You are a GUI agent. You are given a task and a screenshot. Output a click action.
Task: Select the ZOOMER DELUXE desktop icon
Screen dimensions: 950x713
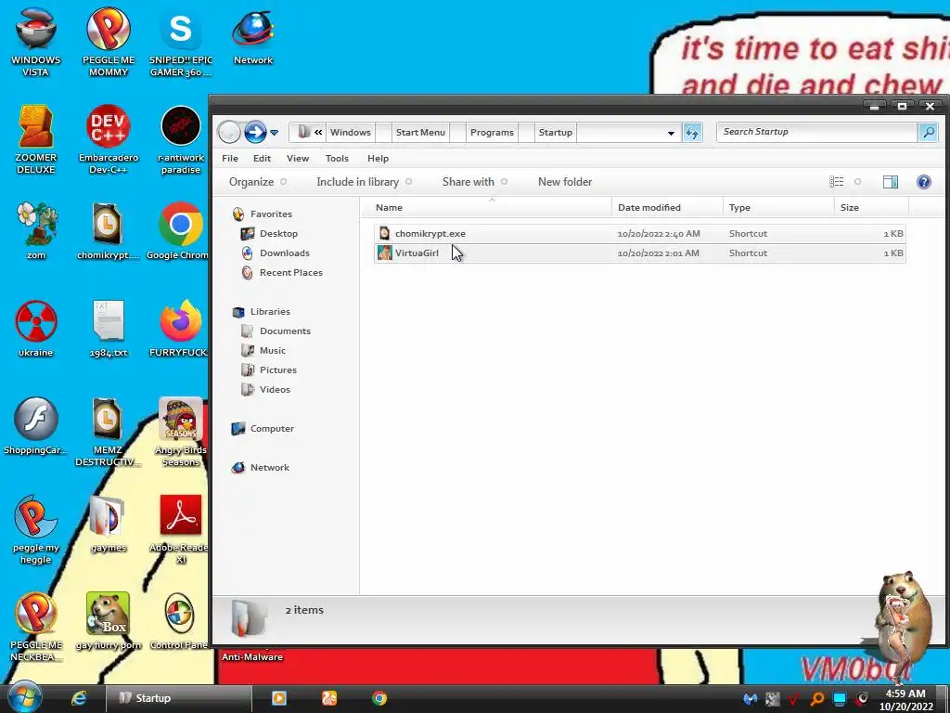point(36,139)
